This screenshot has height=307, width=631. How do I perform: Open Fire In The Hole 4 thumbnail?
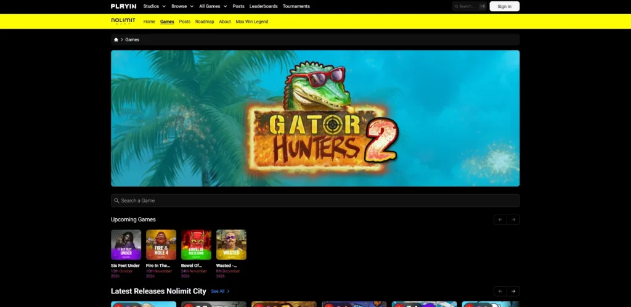(x=161, y=245)
